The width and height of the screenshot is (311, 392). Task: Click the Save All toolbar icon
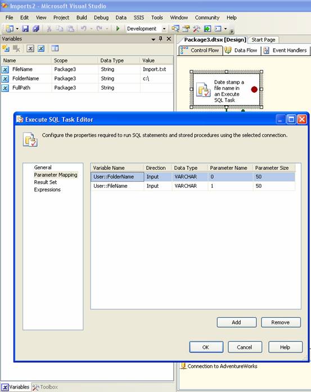point(36,29)
